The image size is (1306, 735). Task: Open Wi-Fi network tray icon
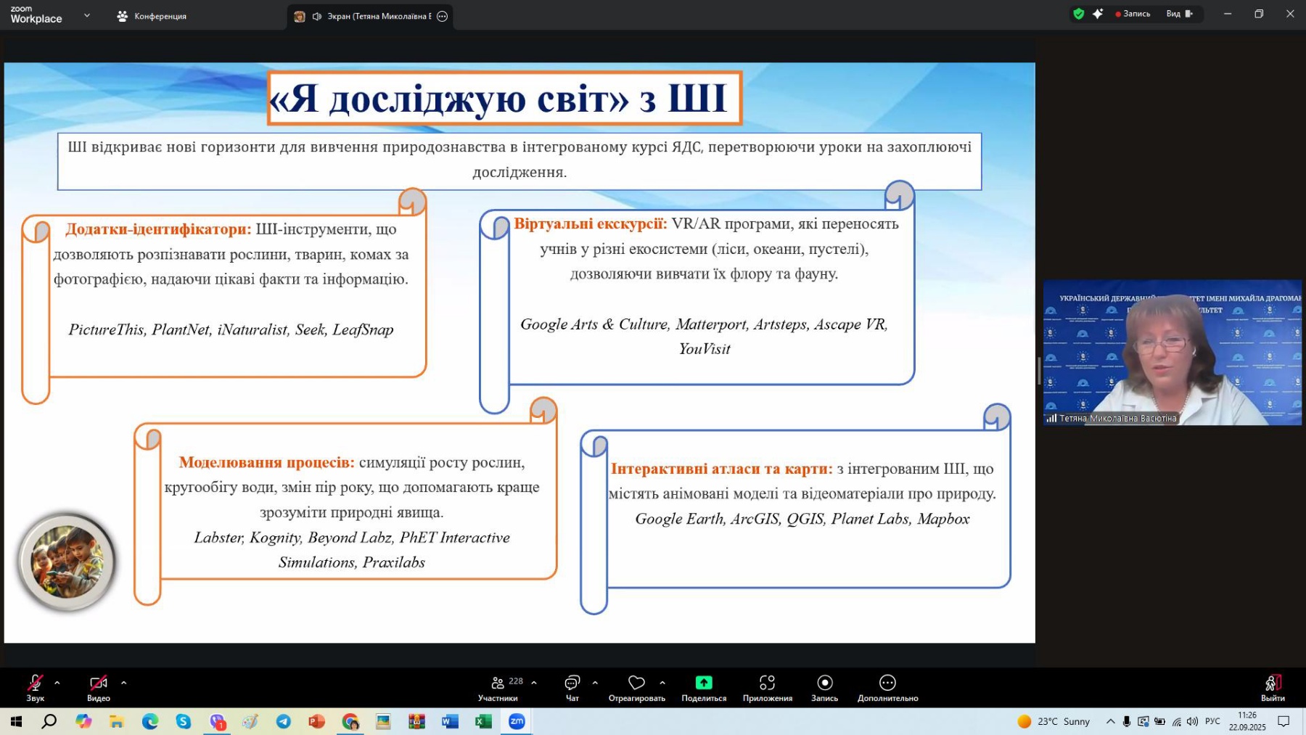pyautogui.click(x=1177, y=721)
